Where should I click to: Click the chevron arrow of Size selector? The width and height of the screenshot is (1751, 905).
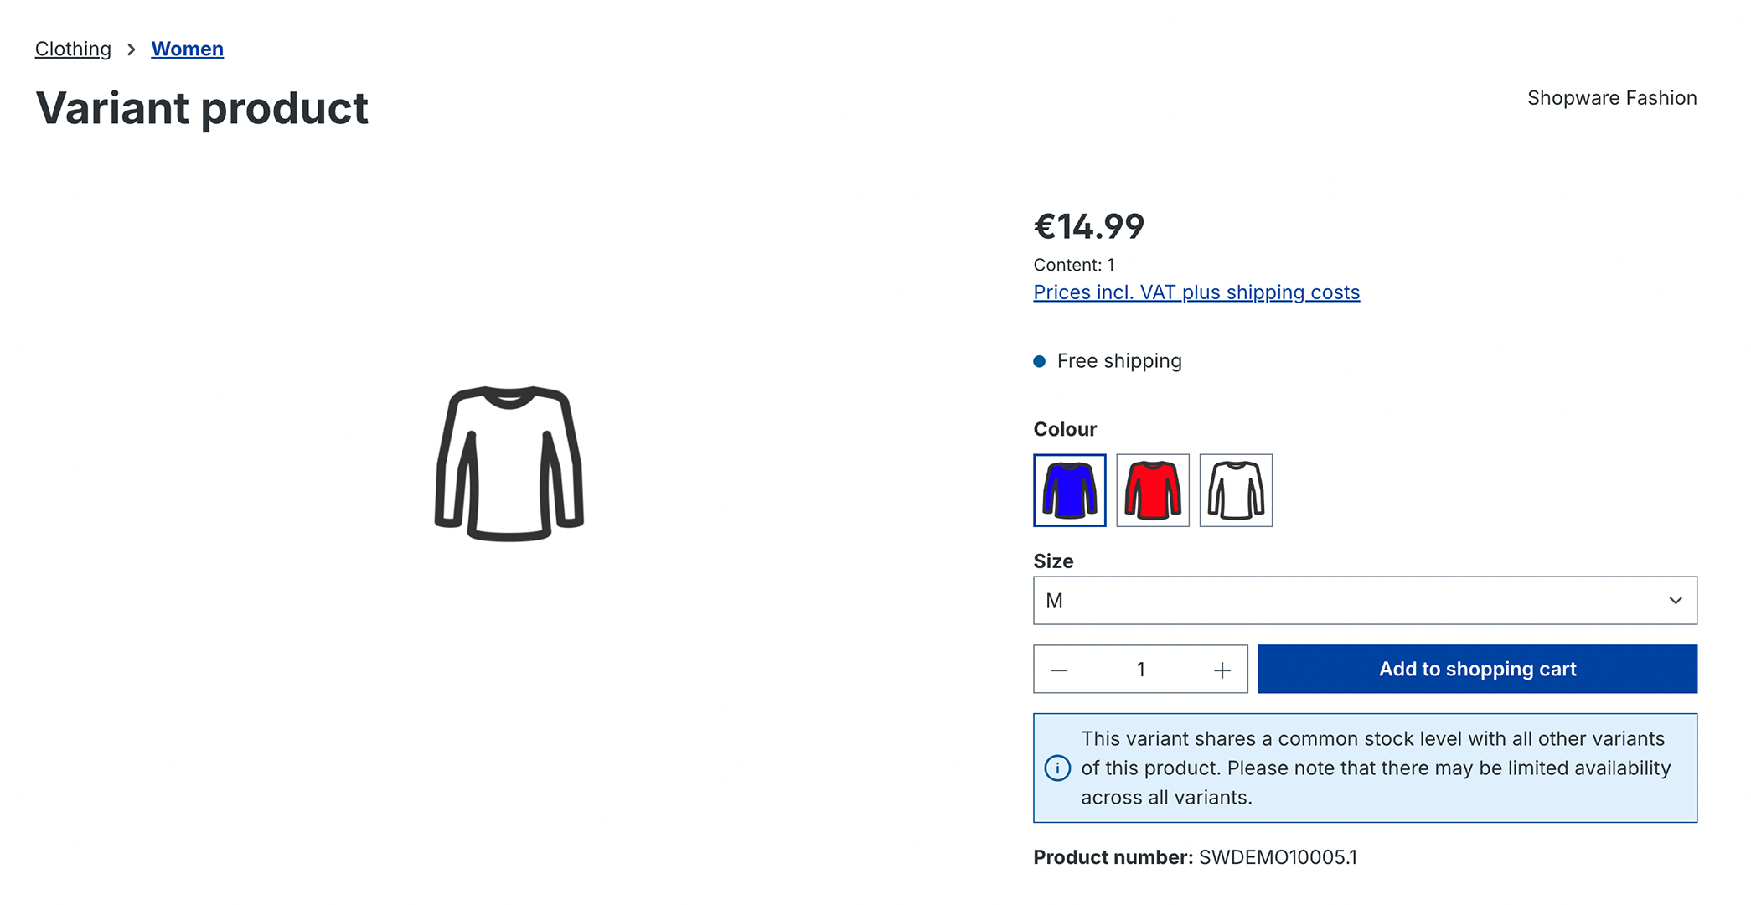[1675, 601]
